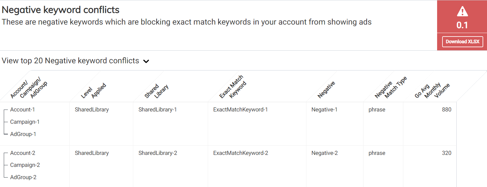Click the Negative Match Type column header
This screenshot has height=187, width=487.
[x=391, y=87]
